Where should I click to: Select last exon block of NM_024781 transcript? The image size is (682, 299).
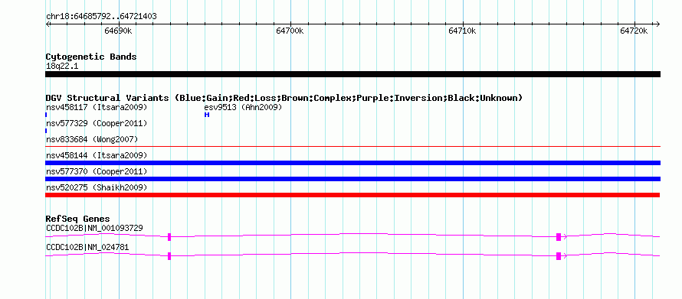click(x=559, y=256)
